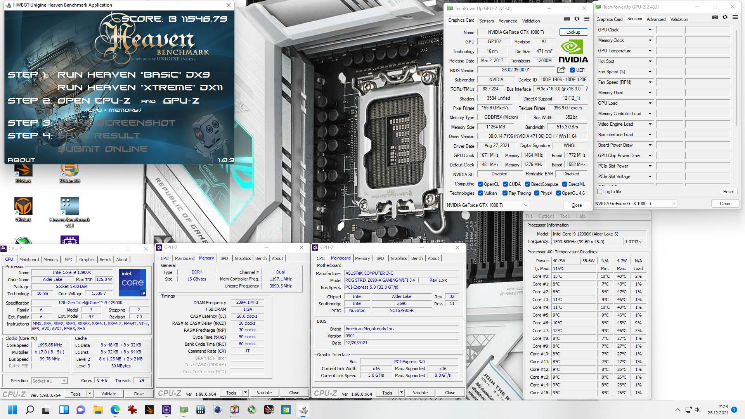
Task: Switch to CPU-Z via the purple taskbar icon
Action: pos(166,410)
